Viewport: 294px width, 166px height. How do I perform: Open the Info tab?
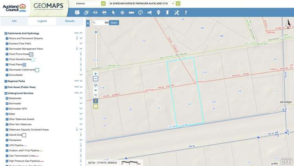tap(14, 21)
